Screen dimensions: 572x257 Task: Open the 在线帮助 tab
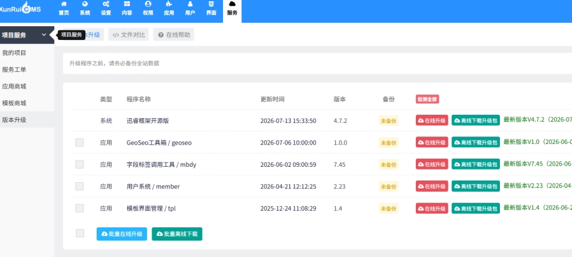(x=174, y=35)
